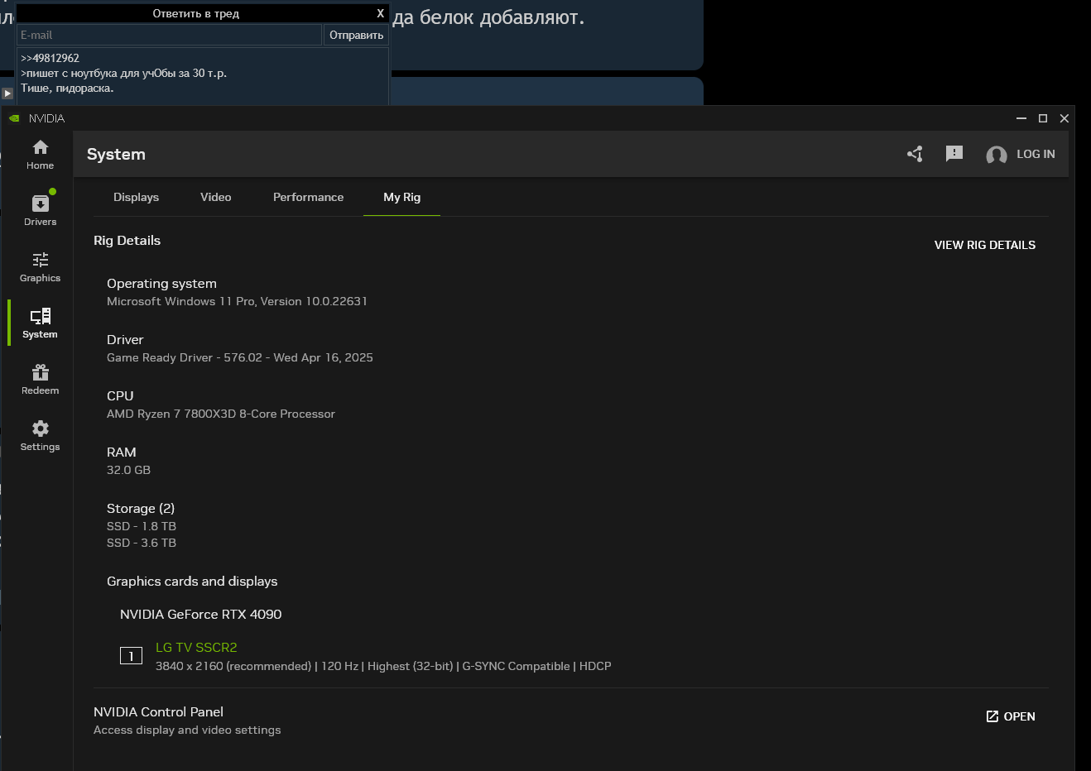Image resolution: width=1091 pixels, height=771 pixels.
Task: Minimize the NVIDIA app window
Action: coord(1021,118)
